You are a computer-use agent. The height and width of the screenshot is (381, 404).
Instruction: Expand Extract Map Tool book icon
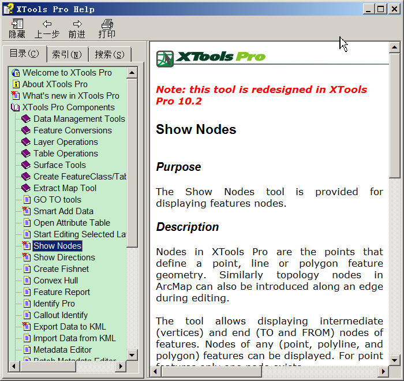click(x=26, y=188)
